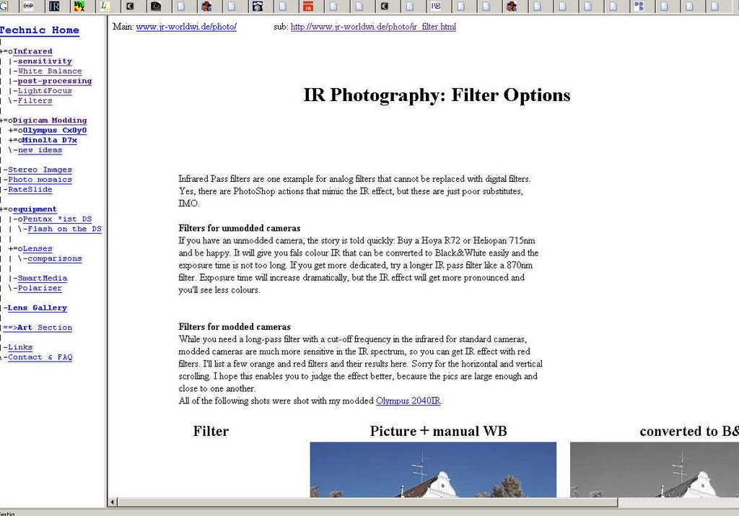The image size is (739, 516).
Task: Open the Flash on the DS link
Action: tap(64, 229)
